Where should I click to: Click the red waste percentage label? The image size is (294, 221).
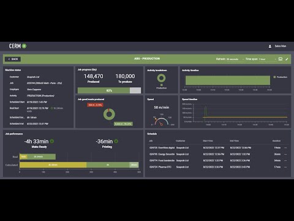coord(95,105)
